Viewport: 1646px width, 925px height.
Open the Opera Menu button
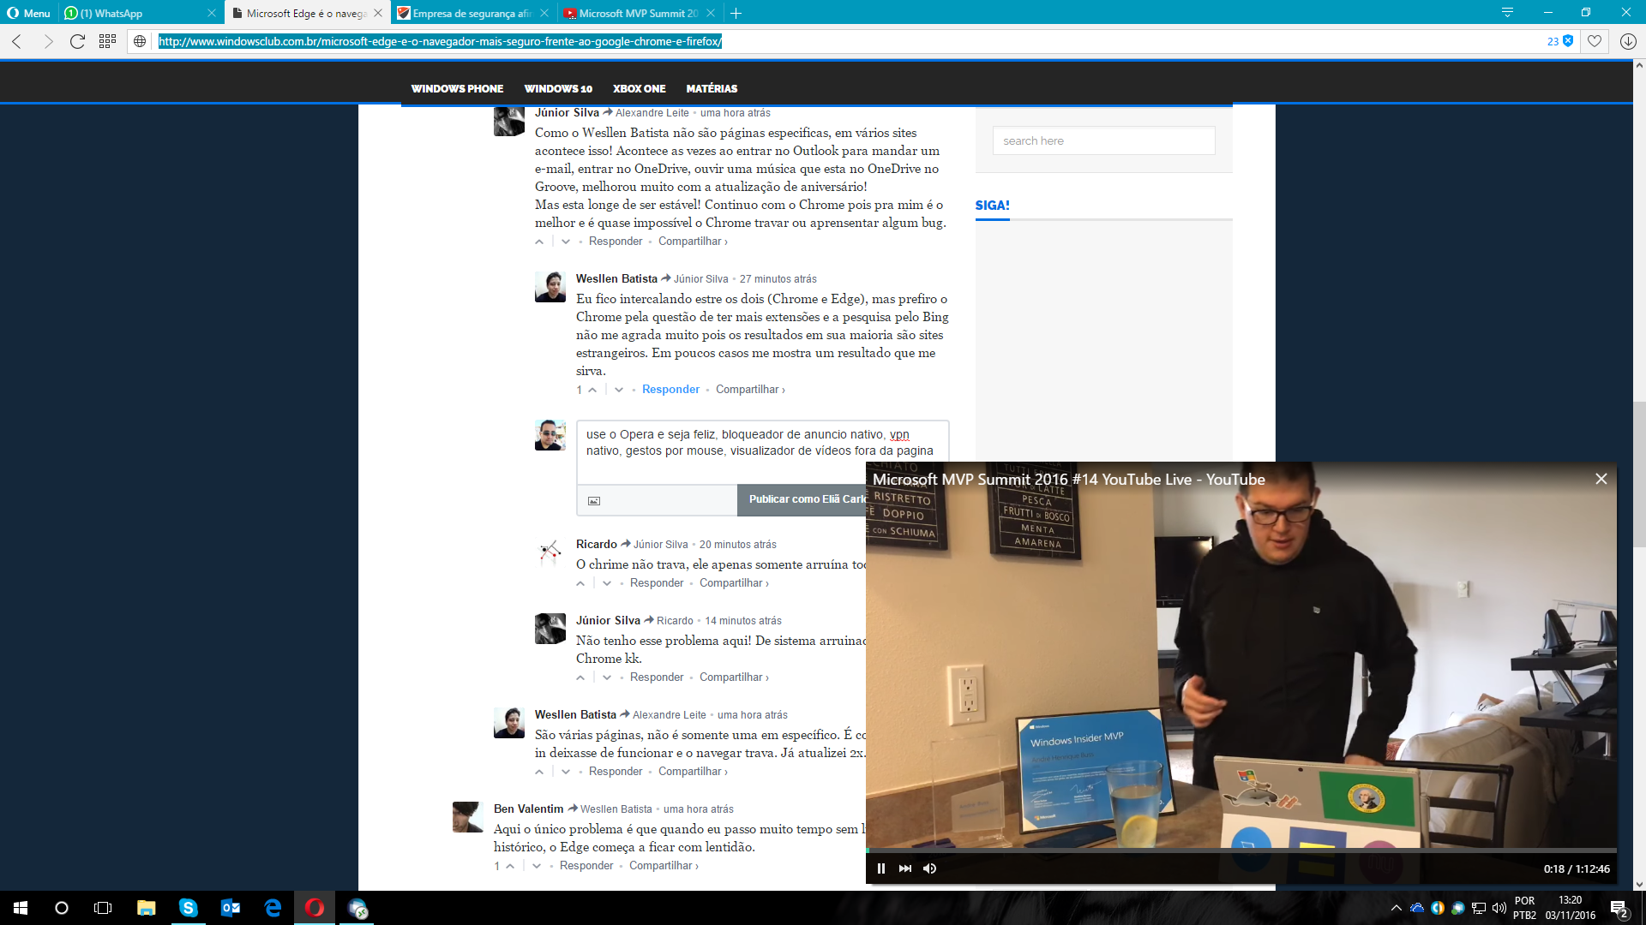point(29,13)
